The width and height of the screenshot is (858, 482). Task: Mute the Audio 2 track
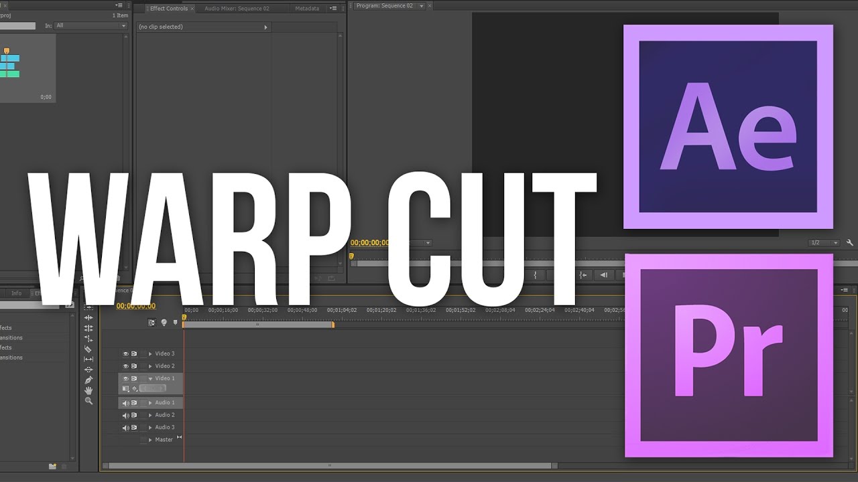click(x=125, y=415)
